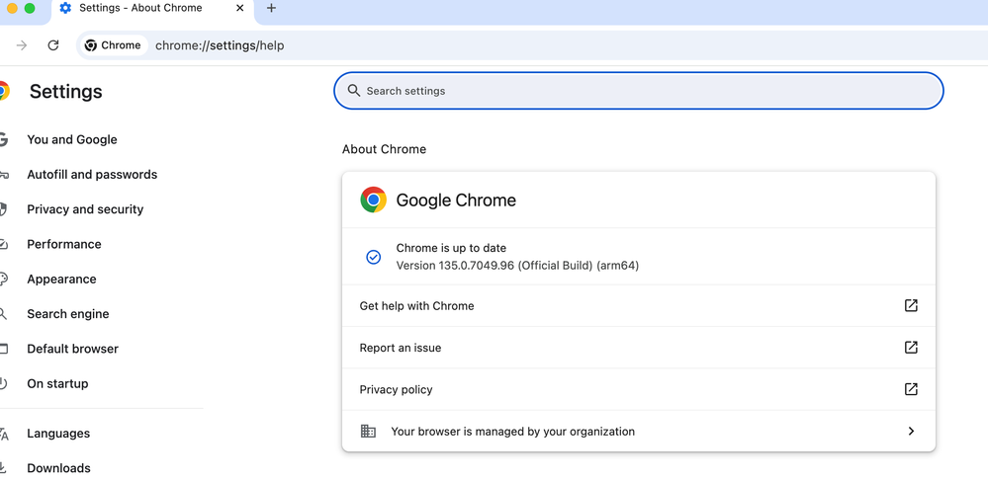Click the Version 135.0.7049.96 text

517,266
